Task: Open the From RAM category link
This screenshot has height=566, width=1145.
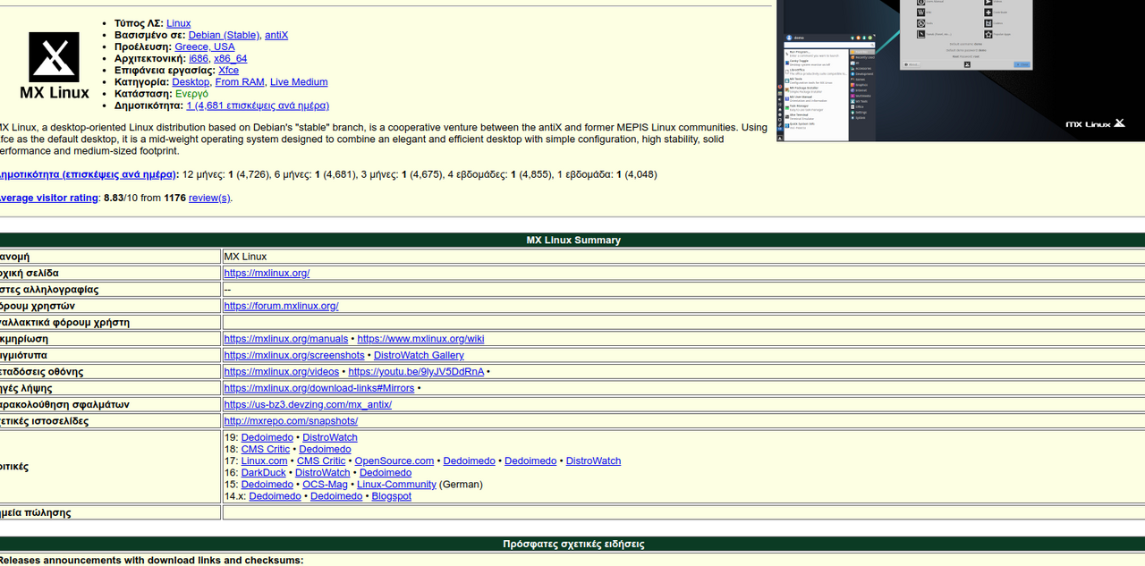Action: (240, 81)
